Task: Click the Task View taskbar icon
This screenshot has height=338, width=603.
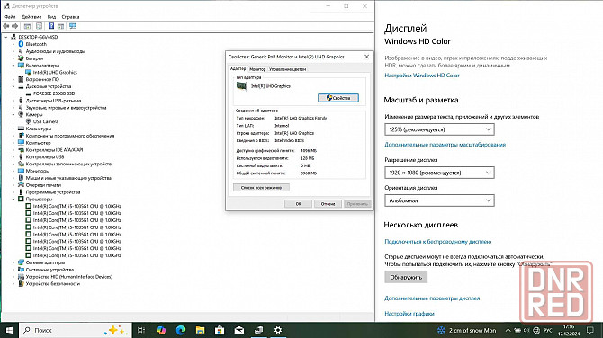Action: pyautogui.click(x=141, y=330)
